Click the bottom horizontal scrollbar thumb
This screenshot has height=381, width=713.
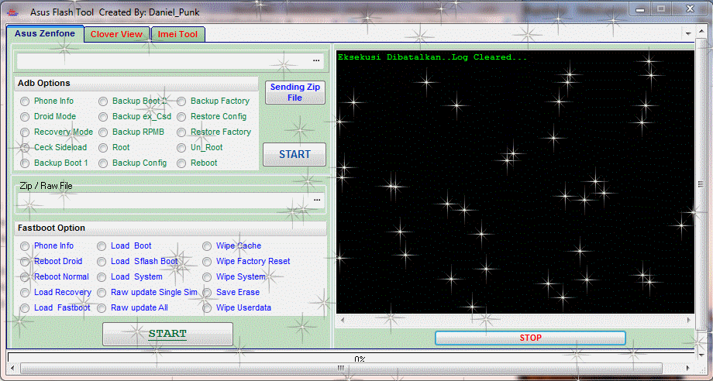point(341,367)
